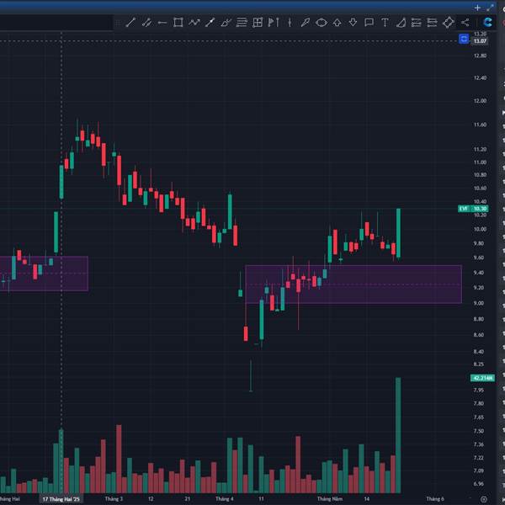Select the diamond ticket measuring tool
505x505 pixels.
coord(449,23)
